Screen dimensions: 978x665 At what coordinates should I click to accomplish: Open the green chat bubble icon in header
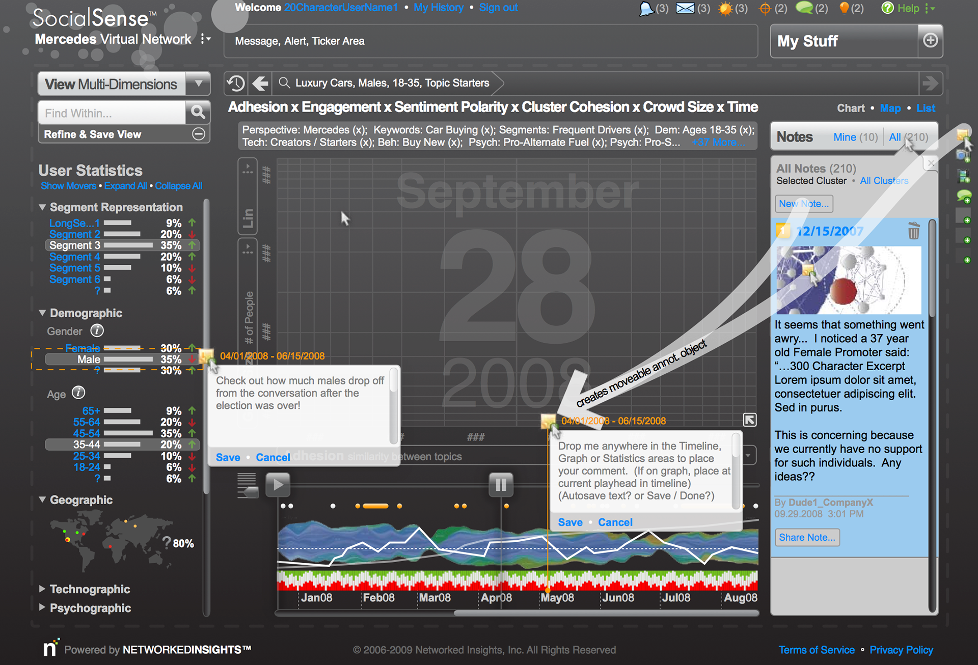804,8
